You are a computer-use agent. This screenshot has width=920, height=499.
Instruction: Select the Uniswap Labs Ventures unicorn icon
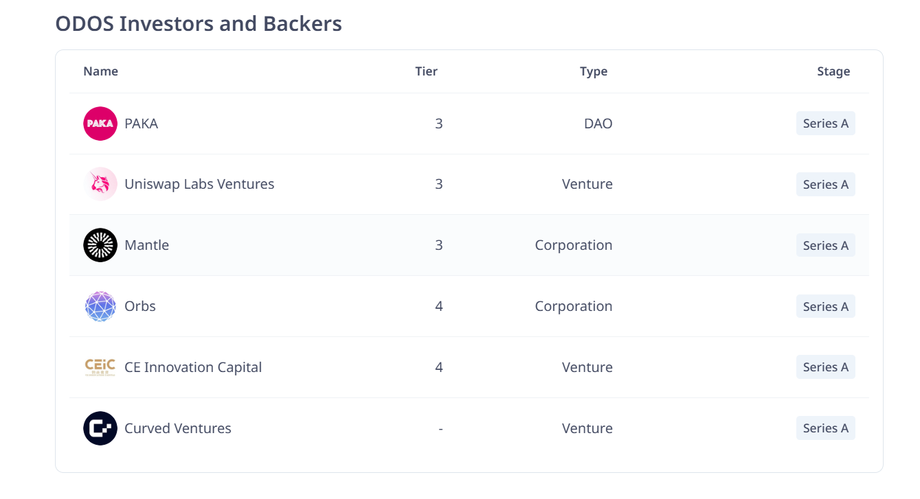click(x=100, y=184)
